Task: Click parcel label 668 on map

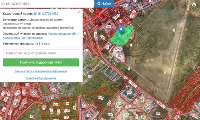Action: click(109, 26)
